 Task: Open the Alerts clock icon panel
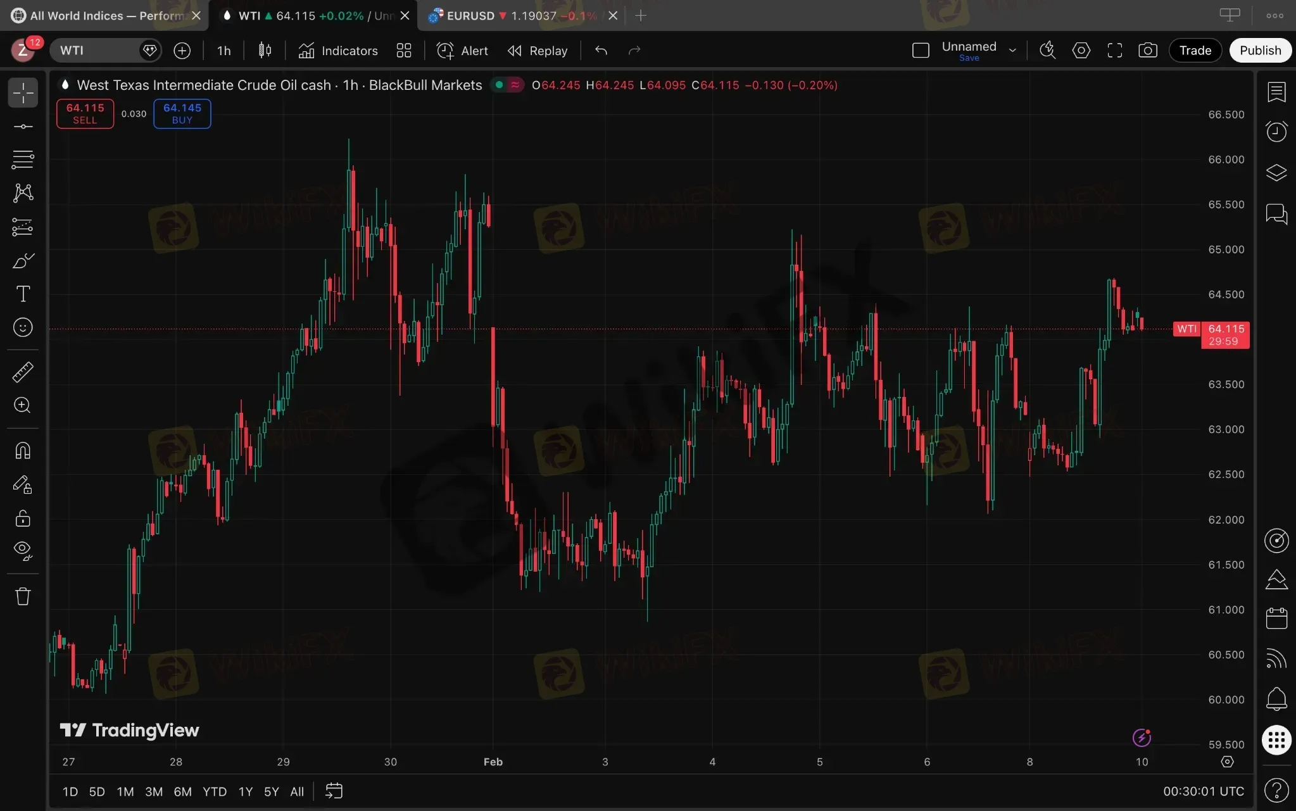[1276, 131]
